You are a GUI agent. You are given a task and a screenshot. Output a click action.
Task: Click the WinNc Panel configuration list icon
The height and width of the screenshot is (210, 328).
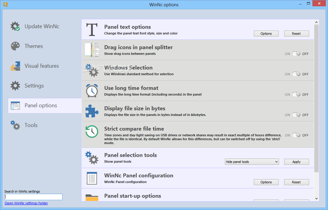[92, 178]
